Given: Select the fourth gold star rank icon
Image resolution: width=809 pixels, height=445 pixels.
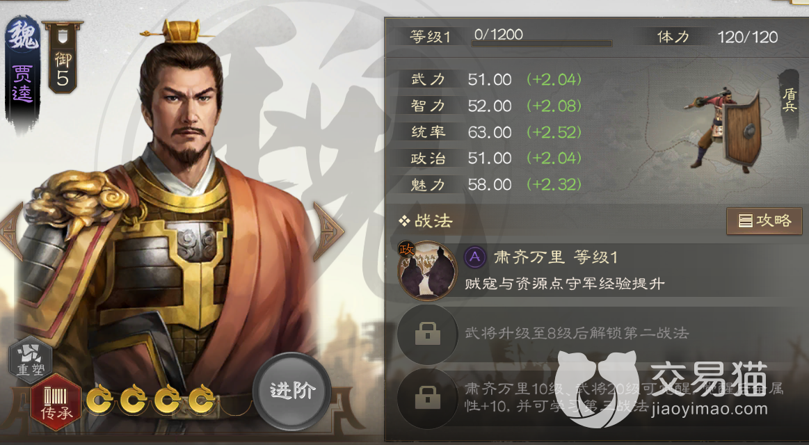Looking at the screenshot, I should 202,398.
